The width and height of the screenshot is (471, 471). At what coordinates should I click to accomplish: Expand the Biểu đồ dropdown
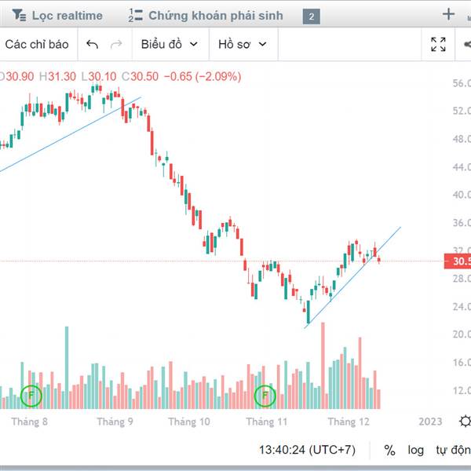170,44
